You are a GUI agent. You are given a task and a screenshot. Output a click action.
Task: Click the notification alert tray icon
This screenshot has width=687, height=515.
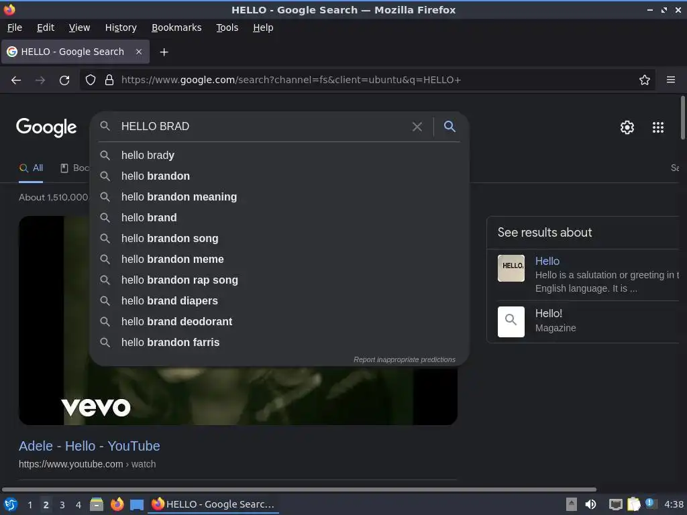pos(651,503)
